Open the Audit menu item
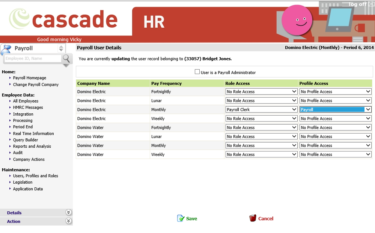 [x=18, y=153]
